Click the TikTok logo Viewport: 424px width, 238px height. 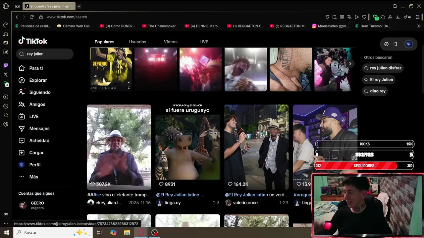(33, 41)
